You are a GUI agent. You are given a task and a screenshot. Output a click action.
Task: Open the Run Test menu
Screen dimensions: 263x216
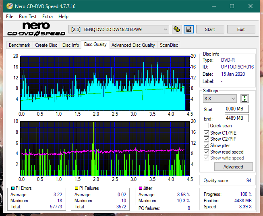[x=28, y=17]
